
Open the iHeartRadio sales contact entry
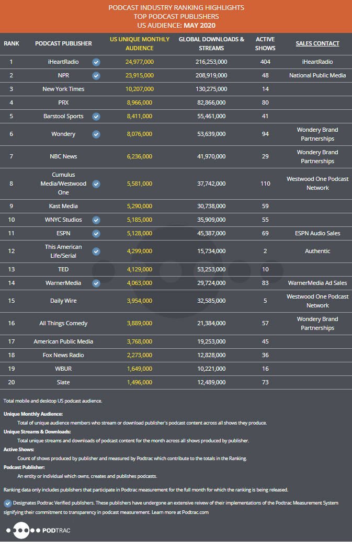[317, 62]
